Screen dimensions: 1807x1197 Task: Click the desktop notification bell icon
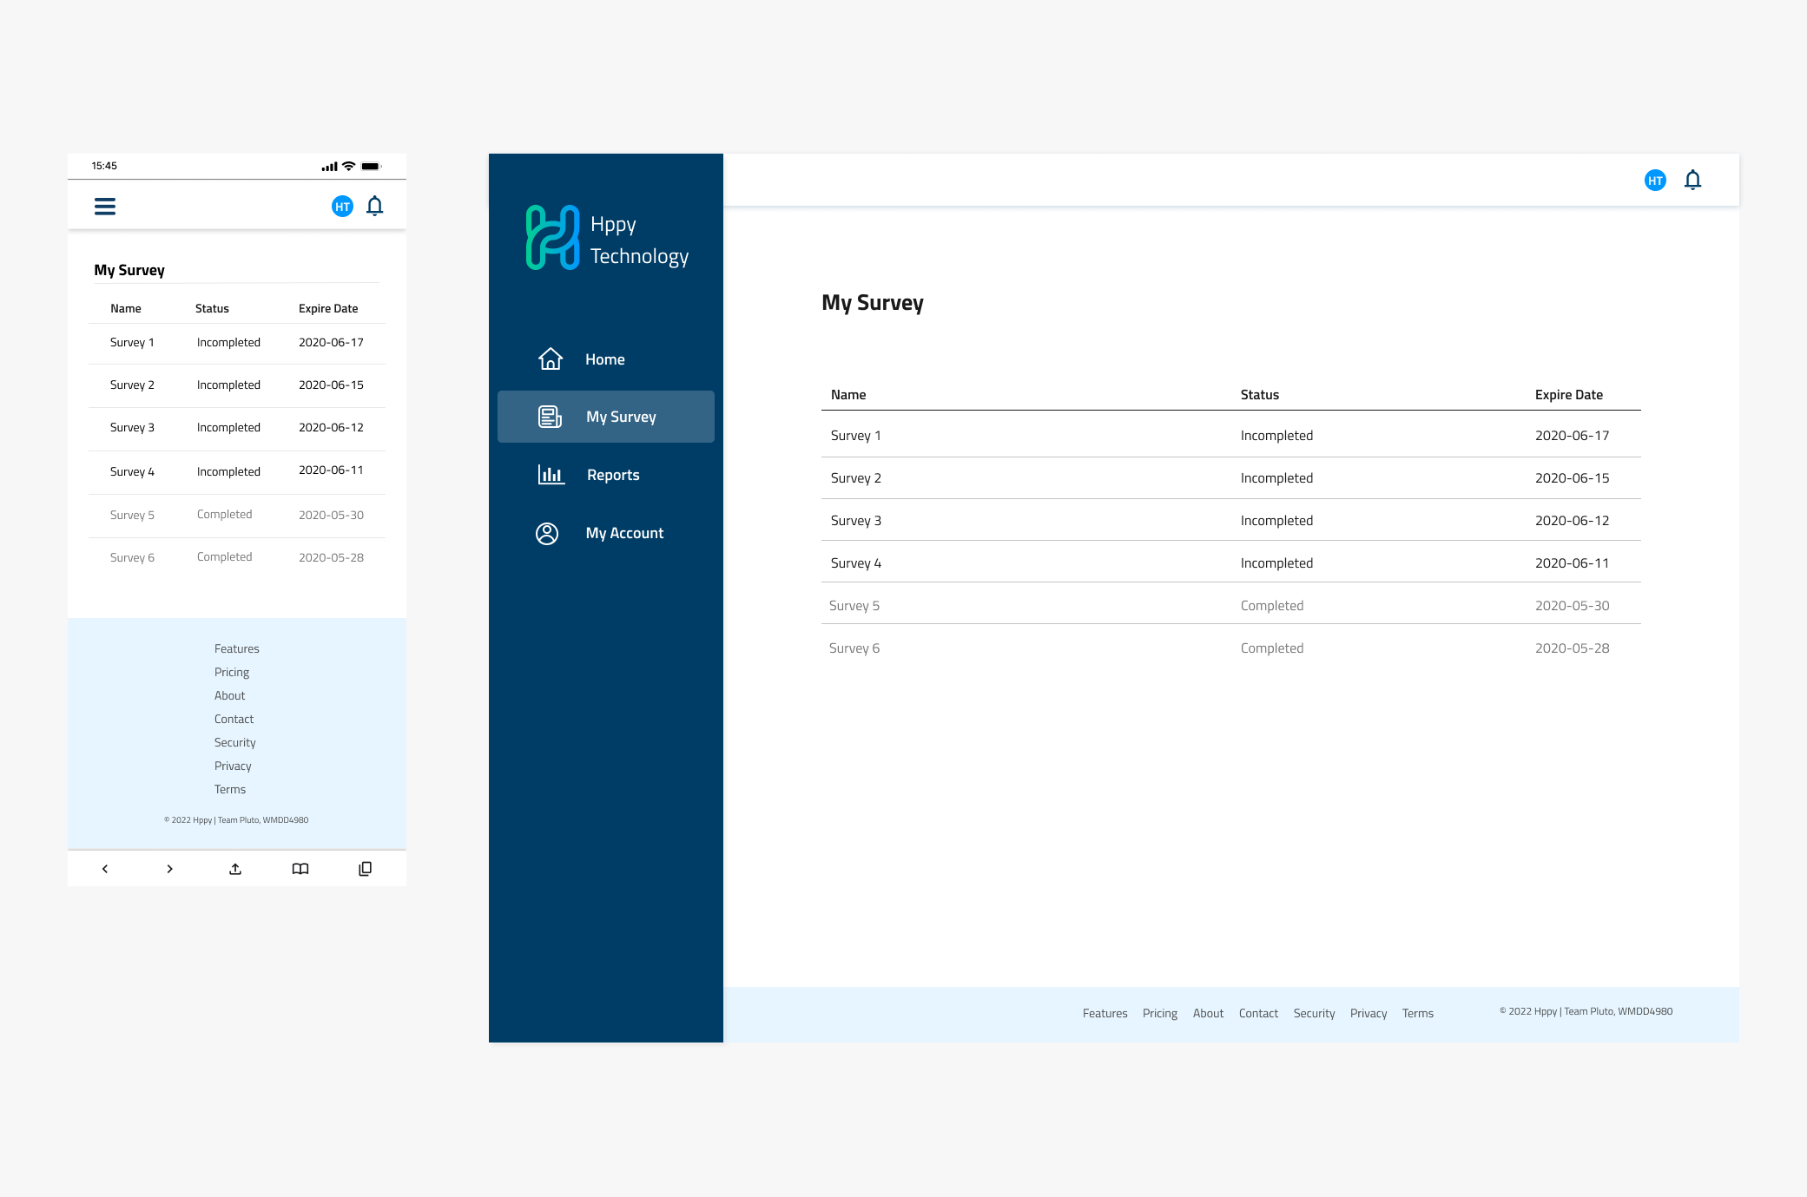tap(1692, 180)
